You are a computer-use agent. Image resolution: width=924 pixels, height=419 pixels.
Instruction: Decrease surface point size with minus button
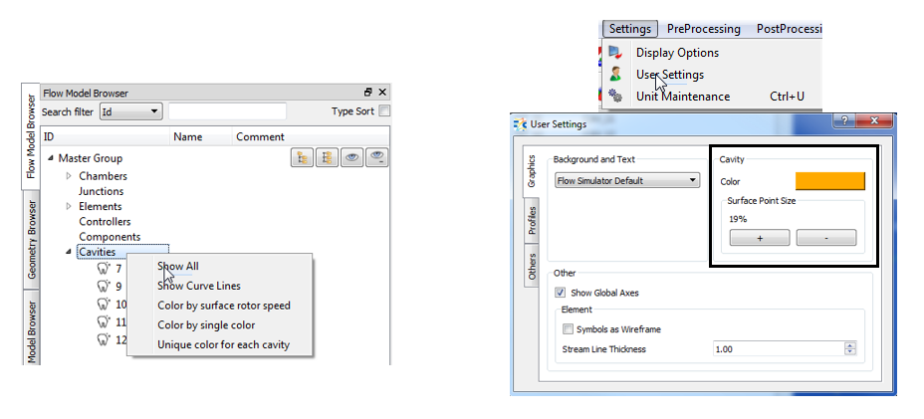point(826,238)
